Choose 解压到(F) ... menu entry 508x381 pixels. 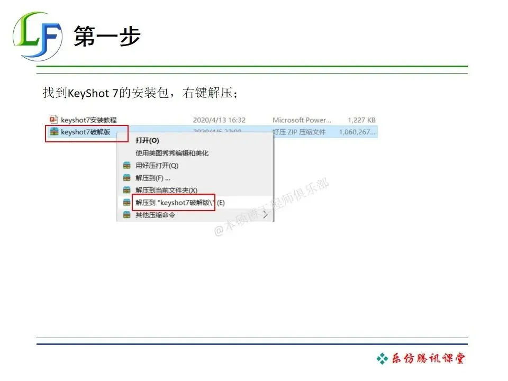point(153,178)
